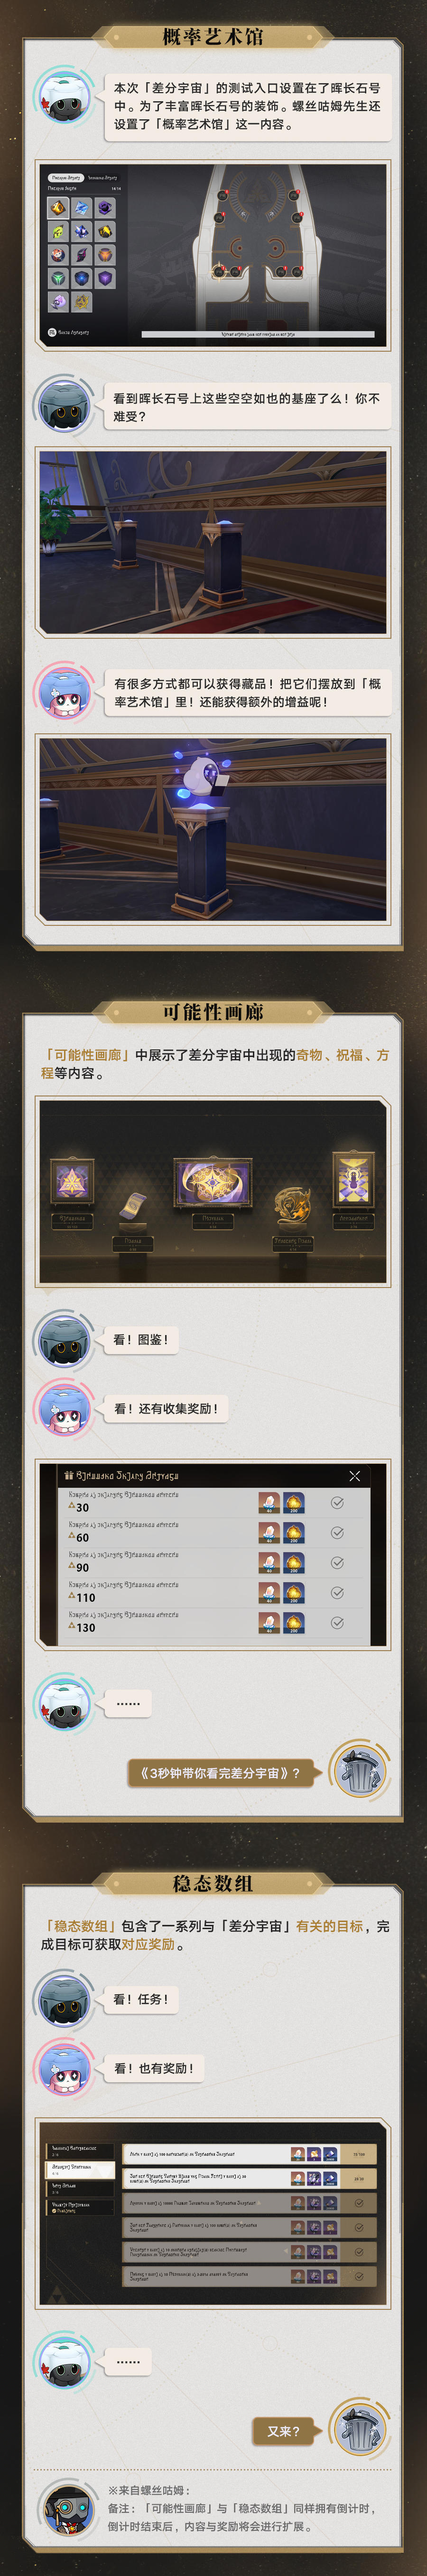The height and width of the screenshot is (2576, 427).
Task: Click the large center painting in gallery
Action: point(213,1183)
